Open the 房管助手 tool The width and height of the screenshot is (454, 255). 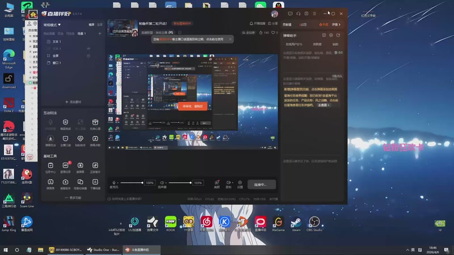(x=65, y=184)
